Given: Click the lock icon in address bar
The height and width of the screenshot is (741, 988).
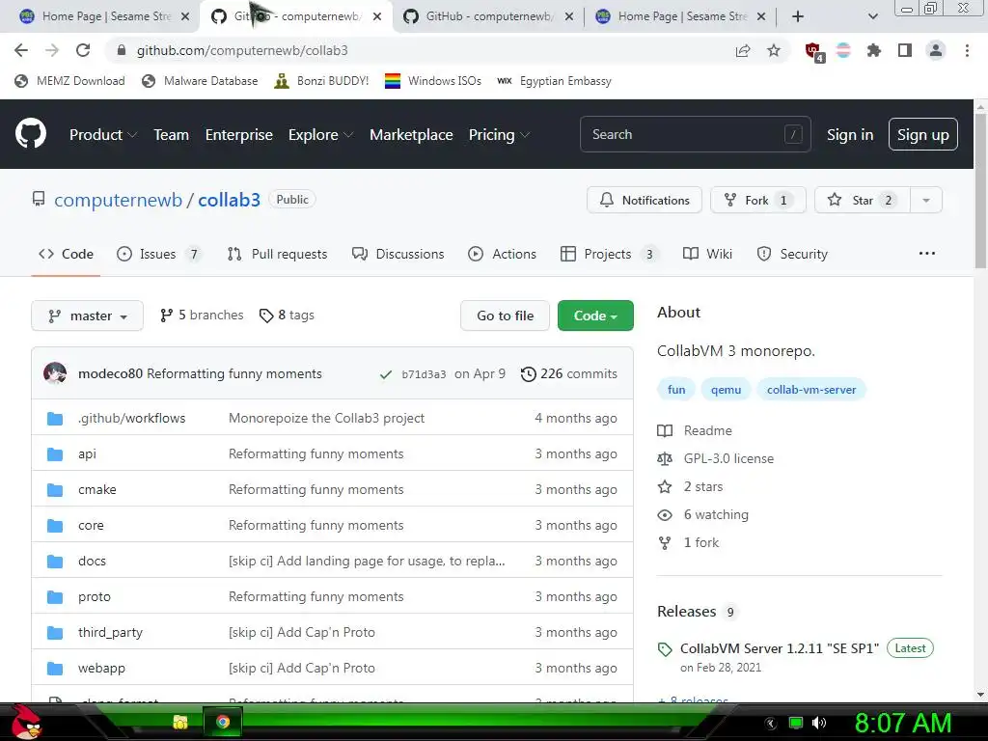Looking at the screenshot, I should coord(122,50).
